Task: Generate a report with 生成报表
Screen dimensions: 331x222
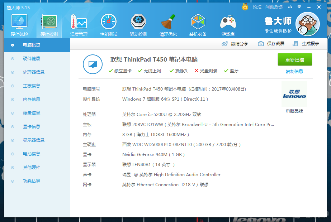Action: [x=306, y=44]
